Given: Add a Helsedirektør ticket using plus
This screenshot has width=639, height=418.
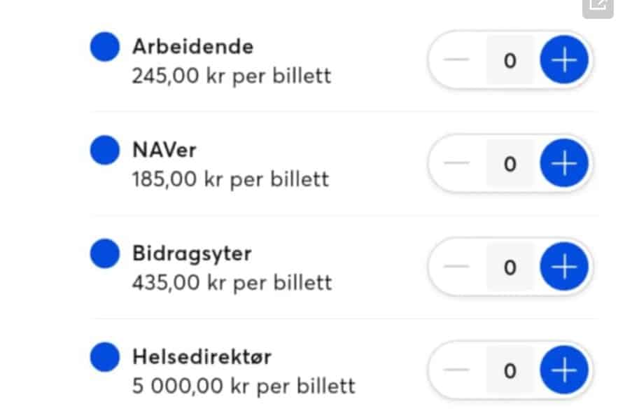Looking at the screenshot, I should [563, 370].
